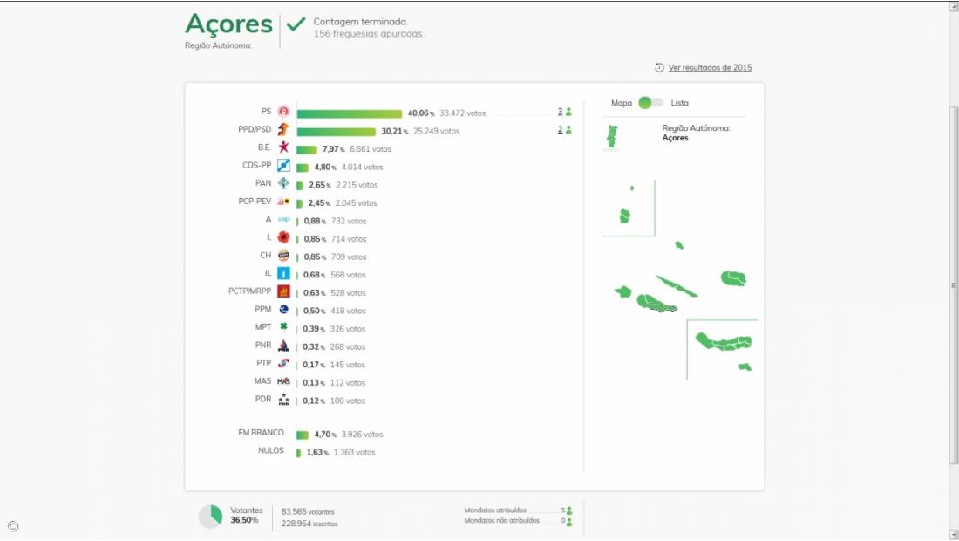
Task: Expand the PS seat count details
Action: [564, 112]
